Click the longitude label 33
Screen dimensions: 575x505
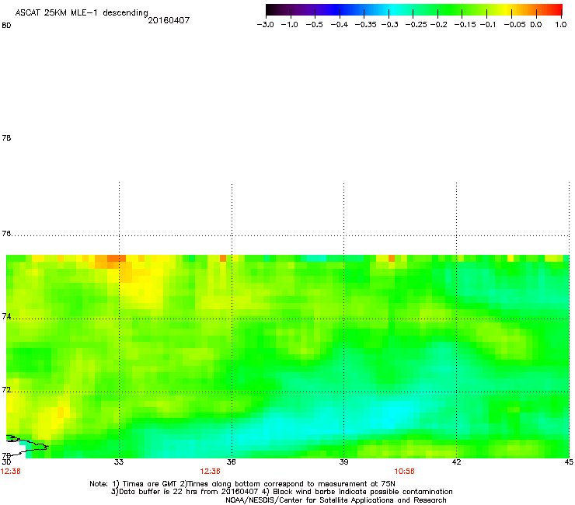click(x=118, y=461)
